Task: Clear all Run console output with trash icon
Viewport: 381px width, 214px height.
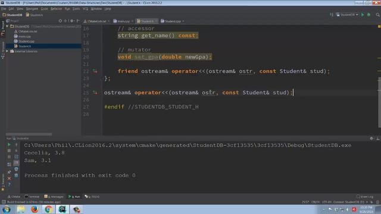Action: (x=16, y=175)
